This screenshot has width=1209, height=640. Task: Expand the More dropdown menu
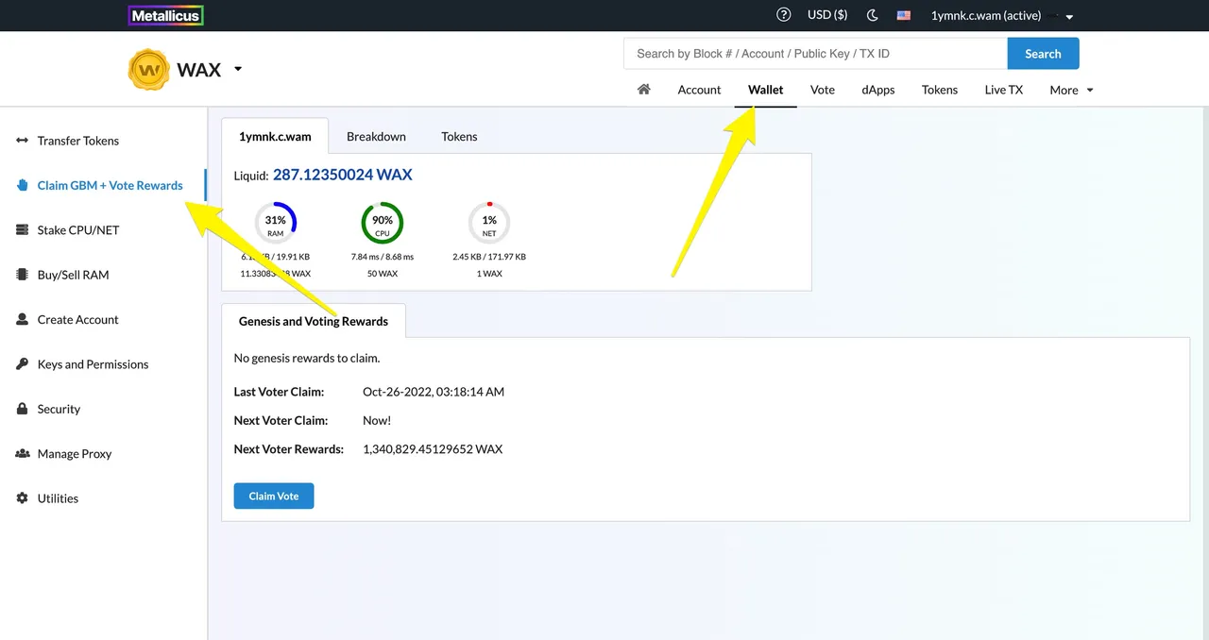[1071, 90]
